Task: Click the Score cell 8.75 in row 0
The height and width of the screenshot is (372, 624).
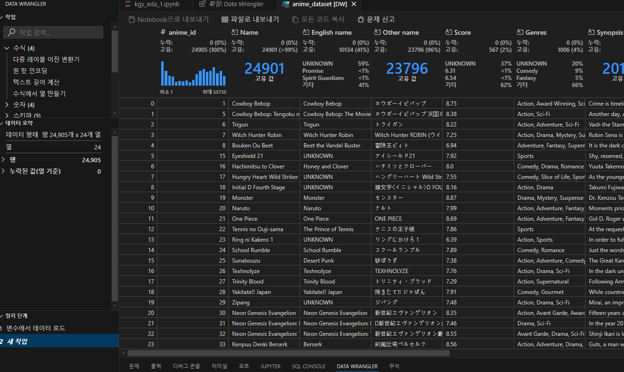Action: [478, 104]
